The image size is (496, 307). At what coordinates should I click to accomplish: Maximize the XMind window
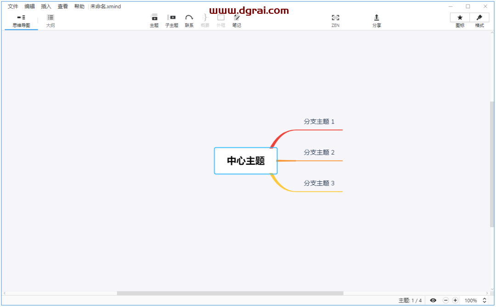tap(468, 6)
